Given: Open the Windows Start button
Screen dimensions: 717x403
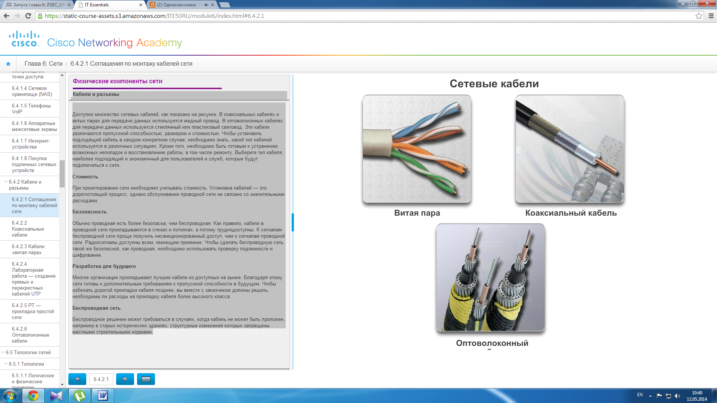Looking at the screenshot, I should pyautogui.click(x=10, y=396).
